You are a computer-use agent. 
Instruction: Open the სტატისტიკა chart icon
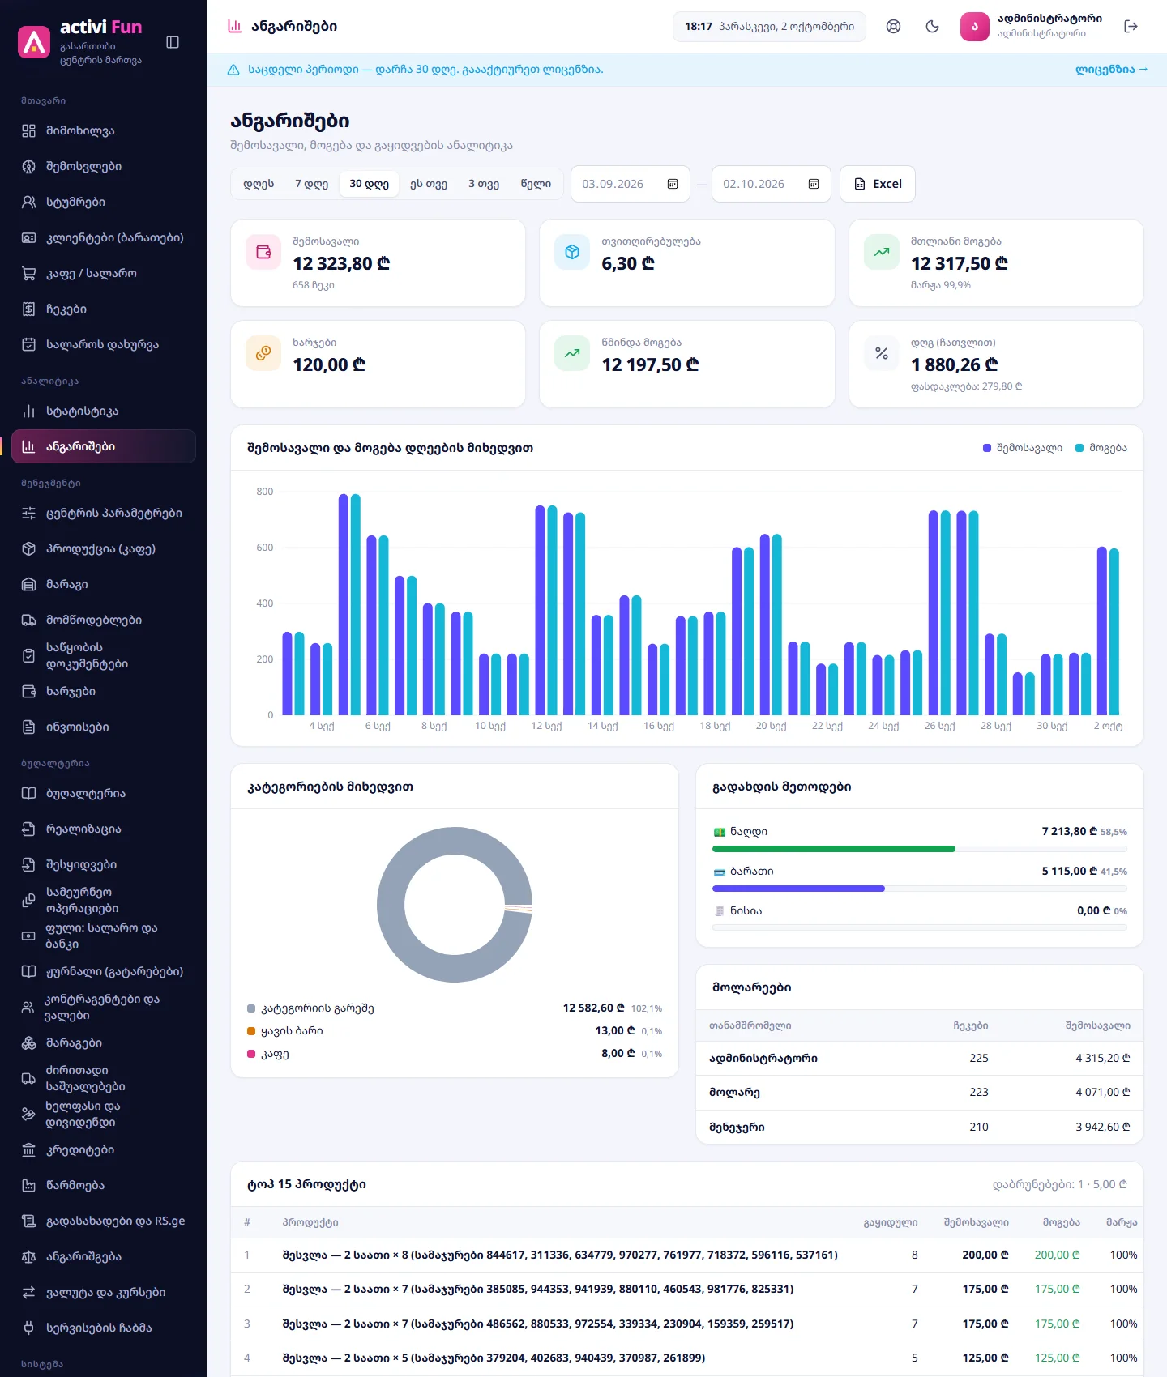tap(28, 411)
